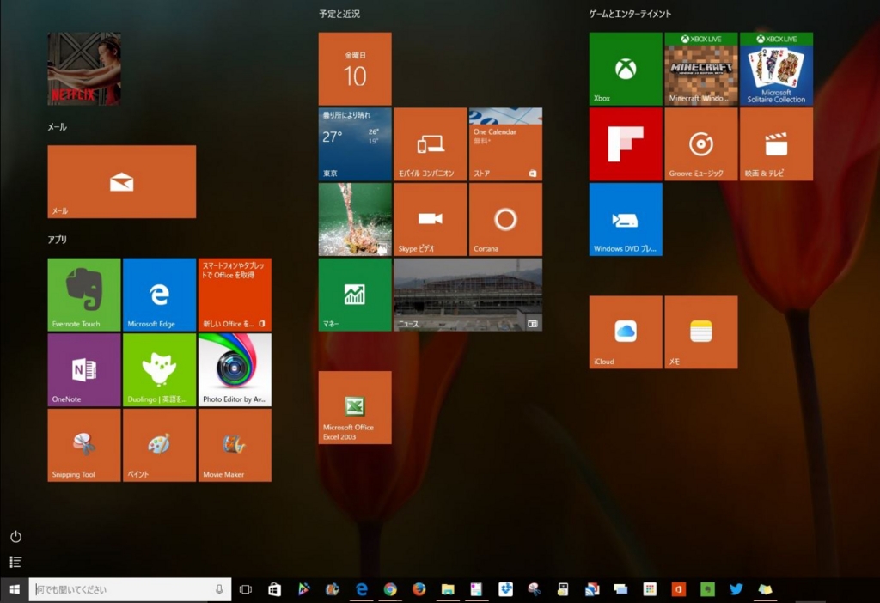Open the Twitter icon on the taskbar

pyautogui.click(x=736, y=589)
